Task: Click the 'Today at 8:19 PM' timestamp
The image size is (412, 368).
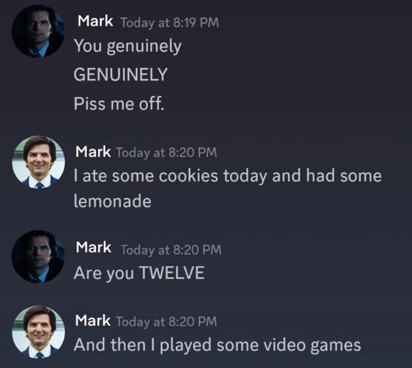Action: pos(170,22)
